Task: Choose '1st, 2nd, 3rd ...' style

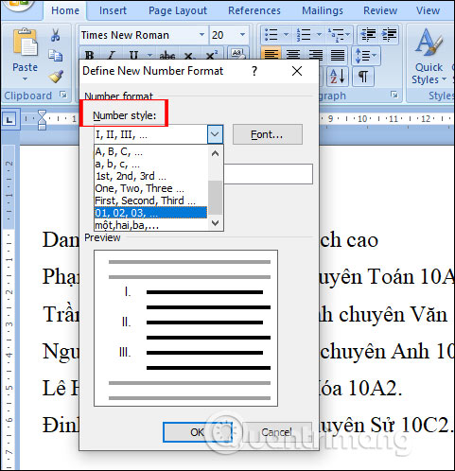Action: [x=150, y=176]
